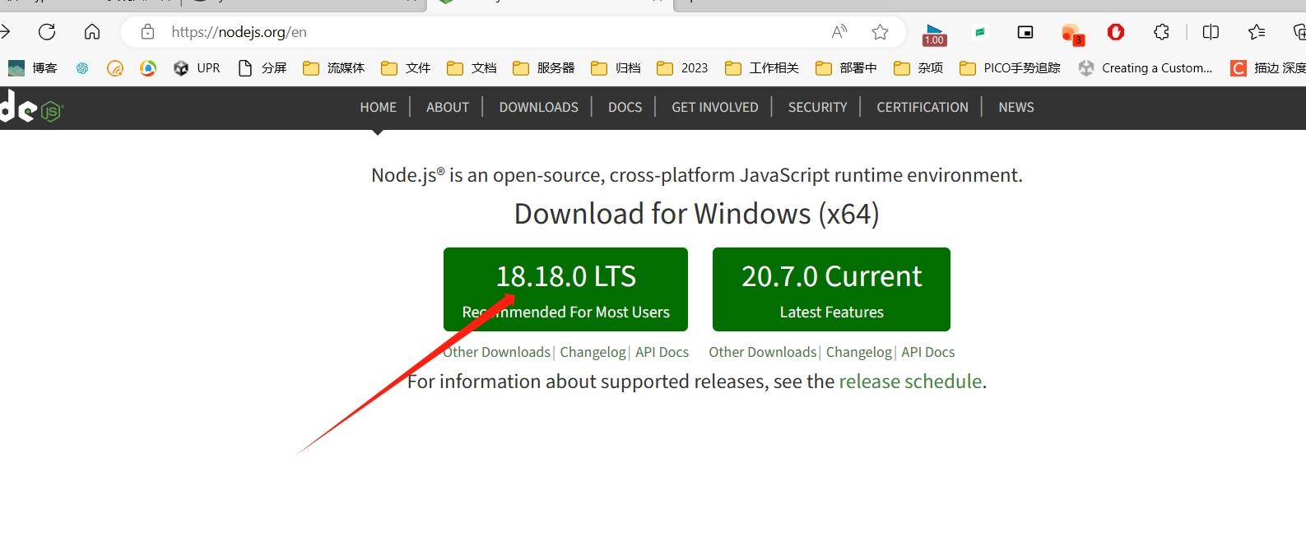Open the CERTIFICATION menu item

(923, 107)
